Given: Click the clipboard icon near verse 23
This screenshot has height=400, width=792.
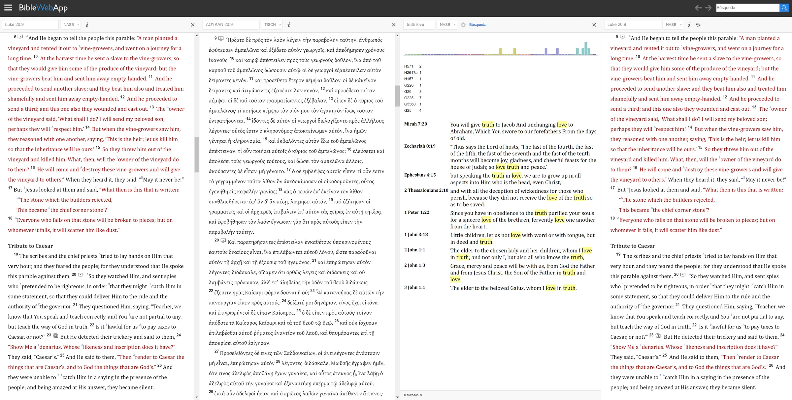Looking at the screenshot, I should [55, 336].
